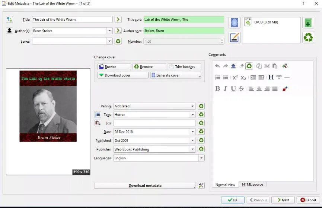Expand the Languages dropdown

pos(201,158)
